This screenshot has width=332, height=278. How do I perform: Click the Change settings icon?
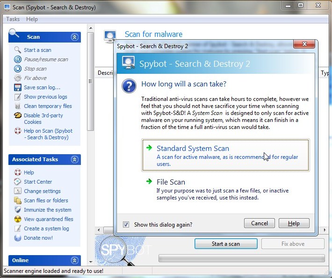pyautogui.click(x=18, y=191)
